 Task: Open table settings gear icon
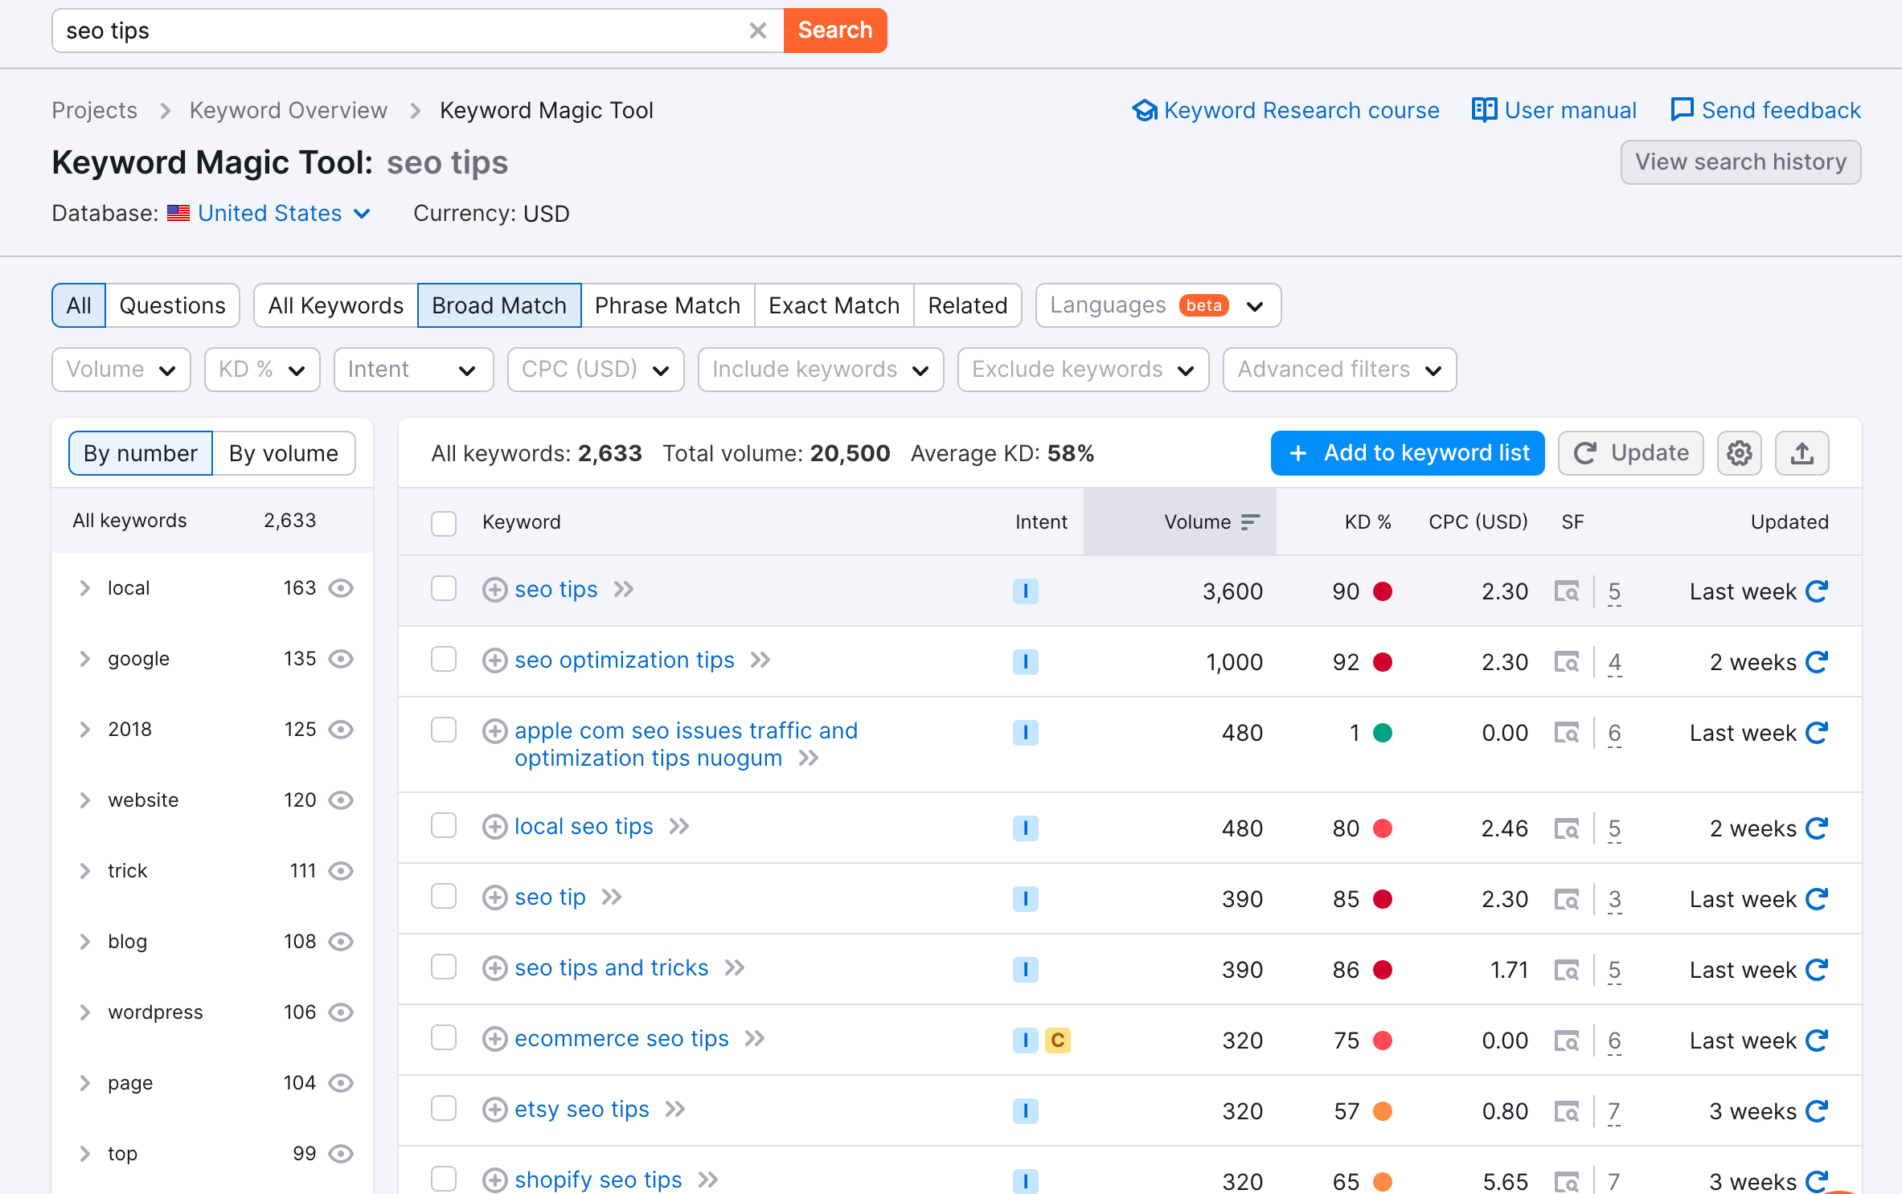pos(1740,453)
